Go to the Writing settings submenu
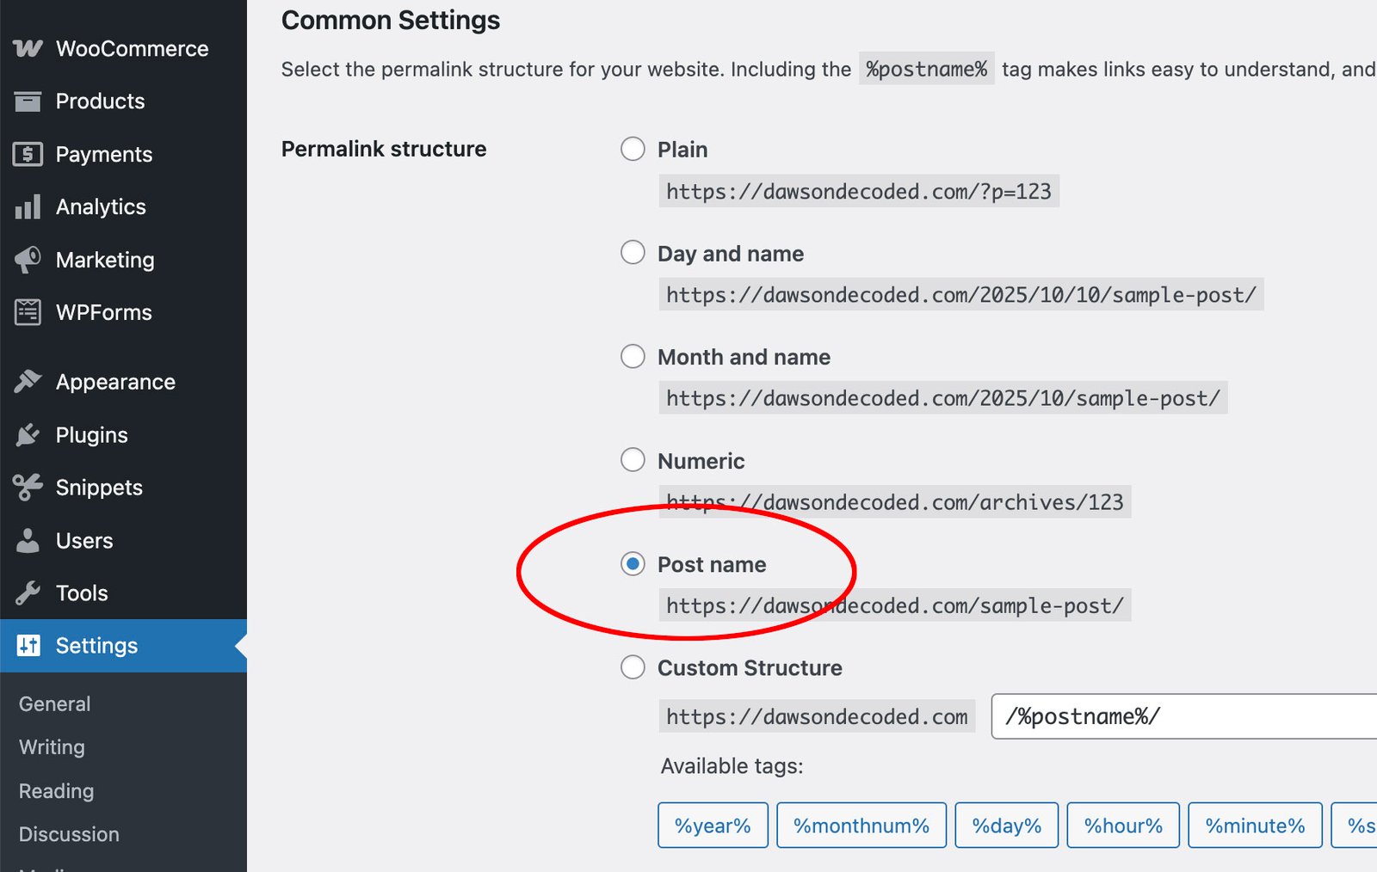This screenshot has width=1377, height=872. point(52,747)
